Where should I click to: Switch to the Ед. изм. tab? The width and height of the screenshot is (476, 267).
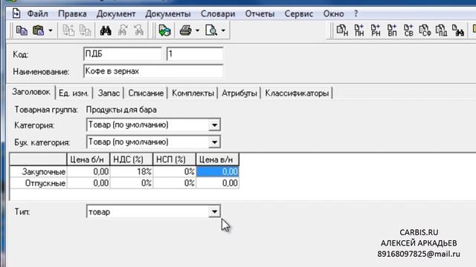click(74, 93)
